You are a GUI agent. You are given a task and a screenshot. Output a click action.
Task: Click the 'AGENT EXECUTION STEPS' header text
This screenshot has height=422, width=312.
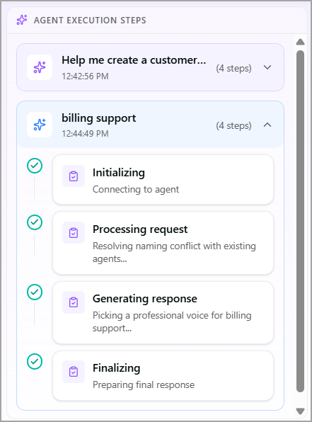pyautogui.click(x=90, y=21)
